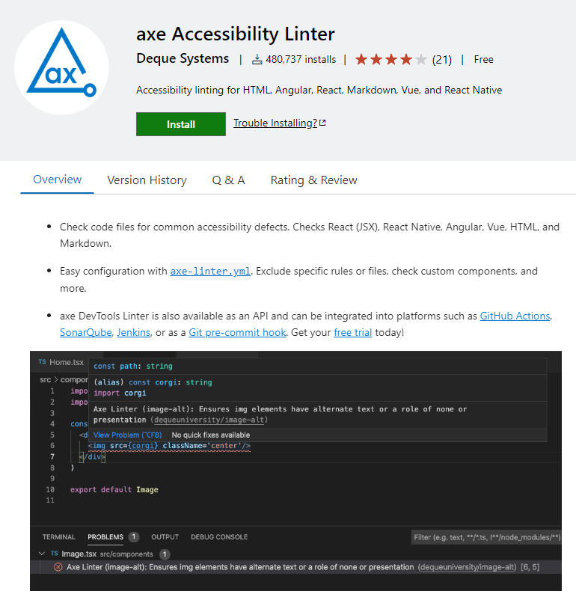Image resolution: width=576 pixels, height=597 pixels.
Task: Open the Trouble Installing link
Action: 275,123
